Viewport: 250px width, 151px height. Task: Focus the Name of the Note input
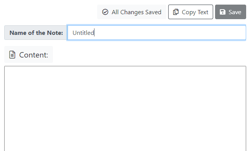tap(157, 33)
